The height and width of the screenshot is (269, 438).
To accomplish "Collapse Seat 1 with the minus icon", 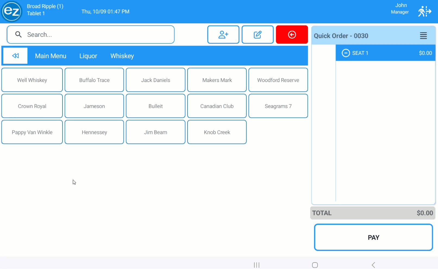I will tap(346, 53).
